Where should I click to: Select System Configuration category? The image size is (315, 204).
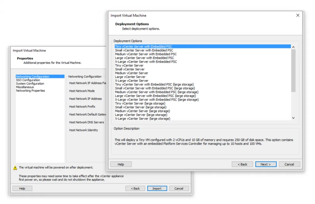tap(40, 84)
